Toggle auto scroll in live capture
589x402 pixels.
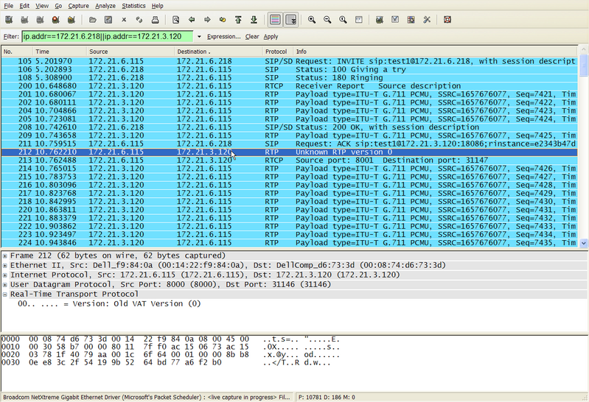[x=290, y=20]
